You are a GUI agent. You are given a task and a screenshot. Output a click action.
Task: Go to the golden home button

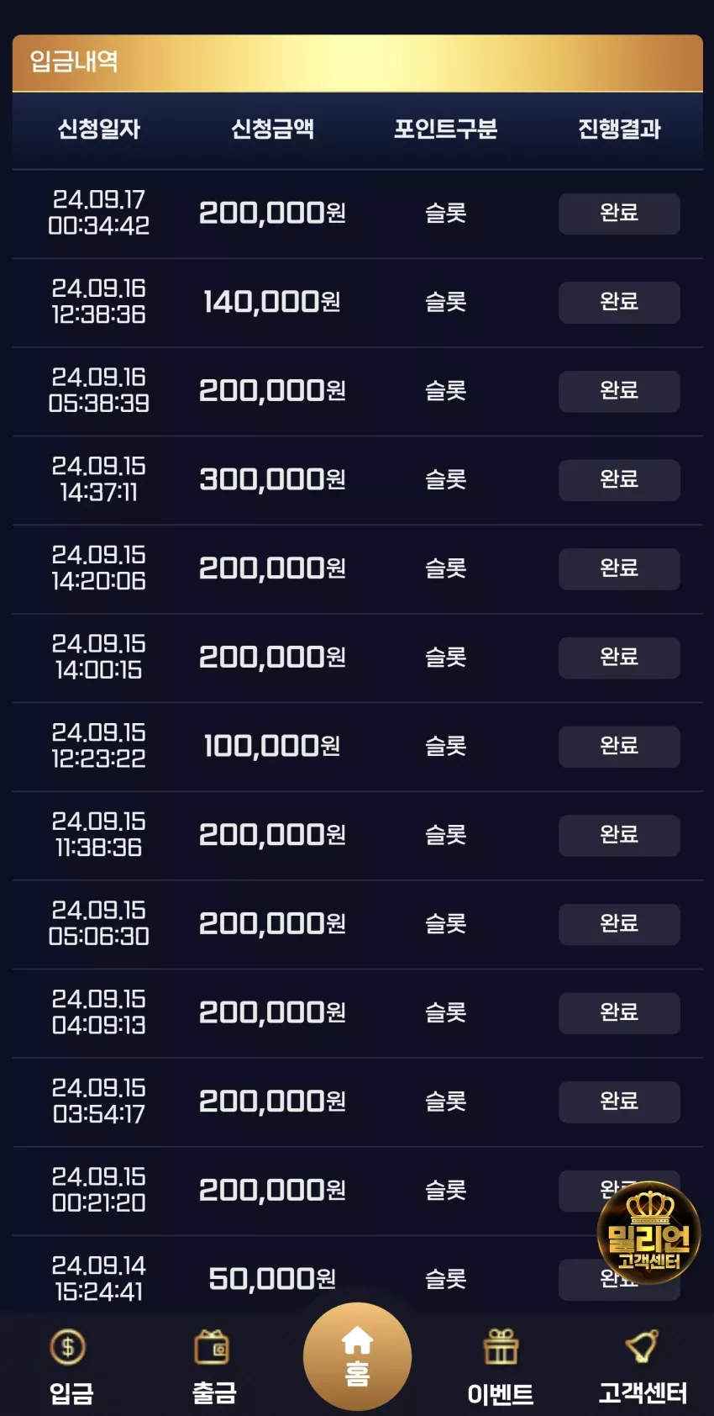click(x=357, y=1356)
